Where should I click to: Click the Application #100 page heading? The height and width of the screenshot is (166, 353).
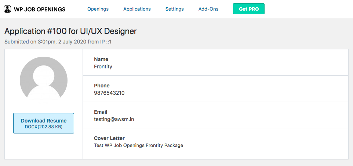tap(70, 31)
